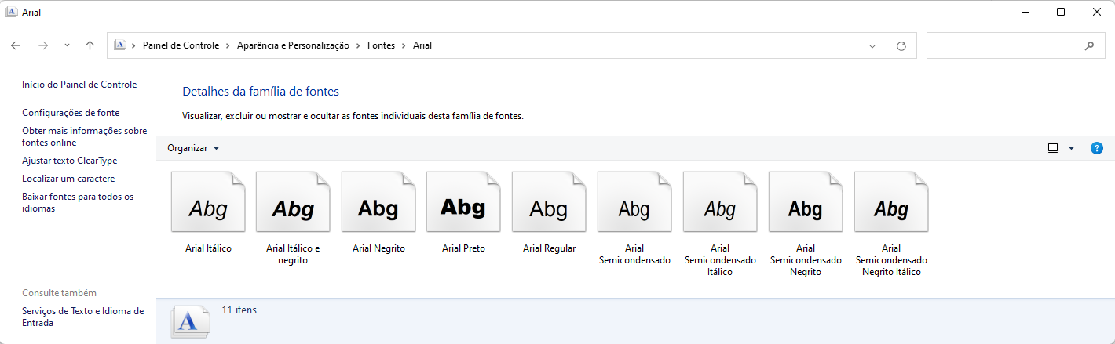
Task: Expand the view options dropdown arrow
Action: 1071,148
